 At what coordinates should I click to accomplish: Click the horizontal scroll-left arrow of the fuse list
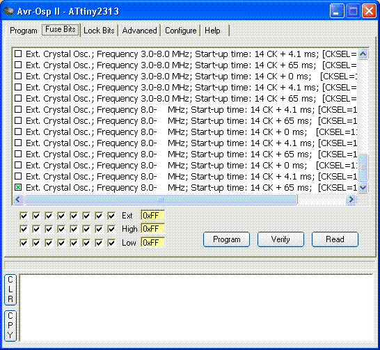click(18, 200)
